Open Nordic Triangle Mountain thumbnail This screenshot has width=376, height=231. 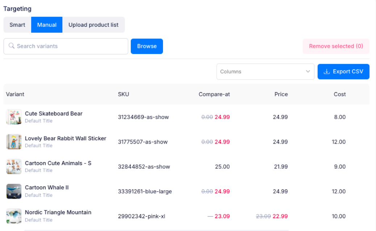[14, 216]
